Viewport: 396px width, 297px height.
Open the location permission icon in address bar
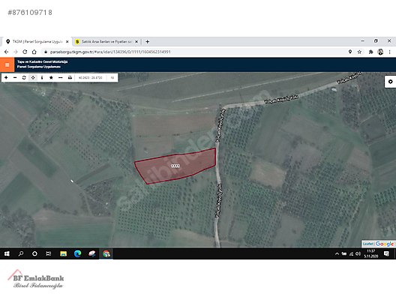(x=350, y=52)
